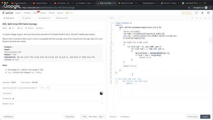Click the Incognito profile icon
The image size is (213, 120).
(x=206, y=8)
